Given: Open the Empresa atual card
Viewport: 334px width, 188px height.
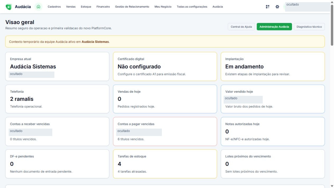Looking at the screenshot, I should click(x=57, y=66).
